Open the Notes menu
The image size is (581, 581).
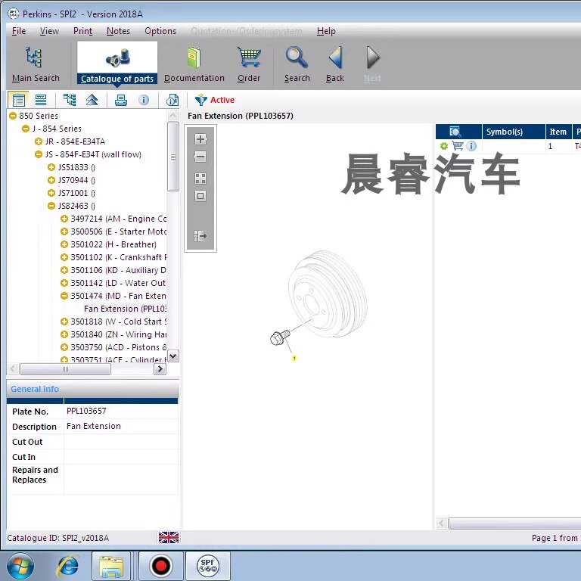coord(118,31)
